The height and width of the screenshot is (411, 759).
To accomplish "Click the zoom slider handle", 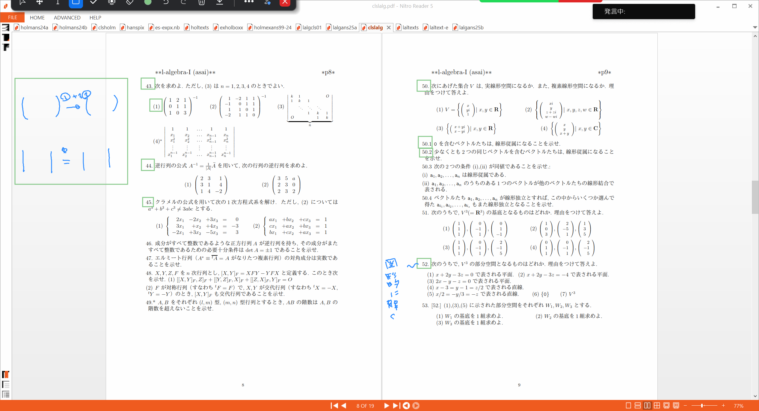I will (x=702, y=406).
